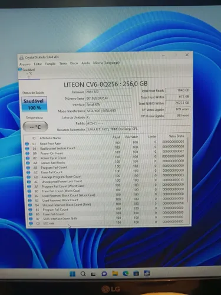
Task: Click status icon of Average Program/Erase Count row
Action: tap(29, 177)
